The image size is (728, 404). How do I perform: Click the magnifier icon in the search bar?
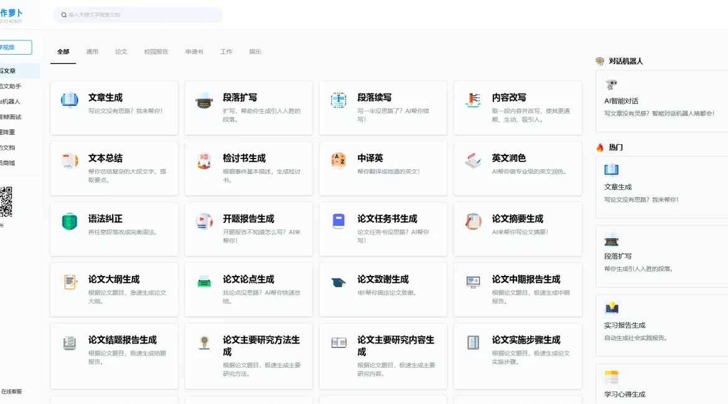pos(64,15)
